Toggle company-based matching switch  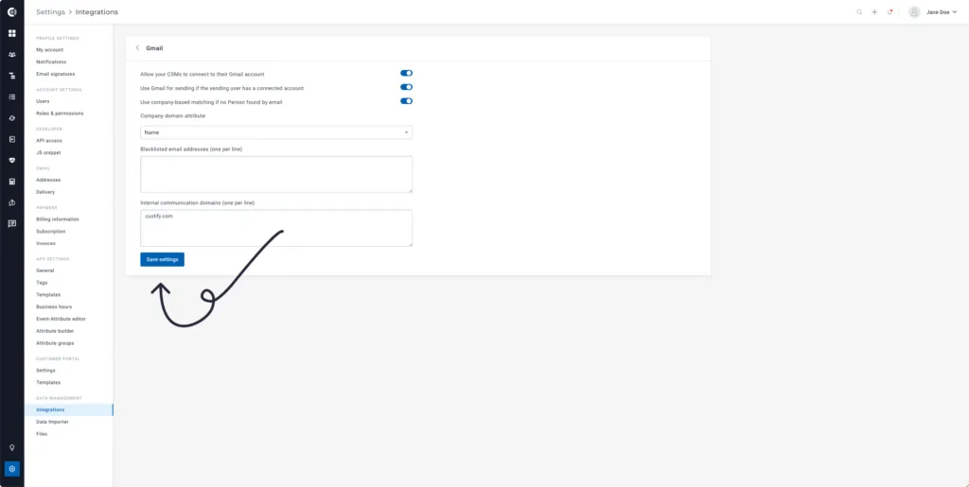click(406, 101)
